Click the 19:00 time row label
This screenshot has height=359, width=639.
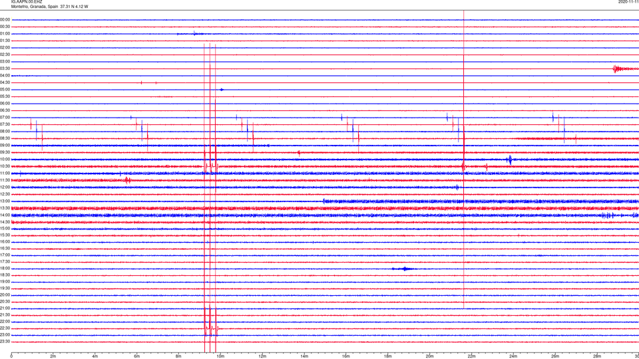pyautogui.click(x=5, y=282)
